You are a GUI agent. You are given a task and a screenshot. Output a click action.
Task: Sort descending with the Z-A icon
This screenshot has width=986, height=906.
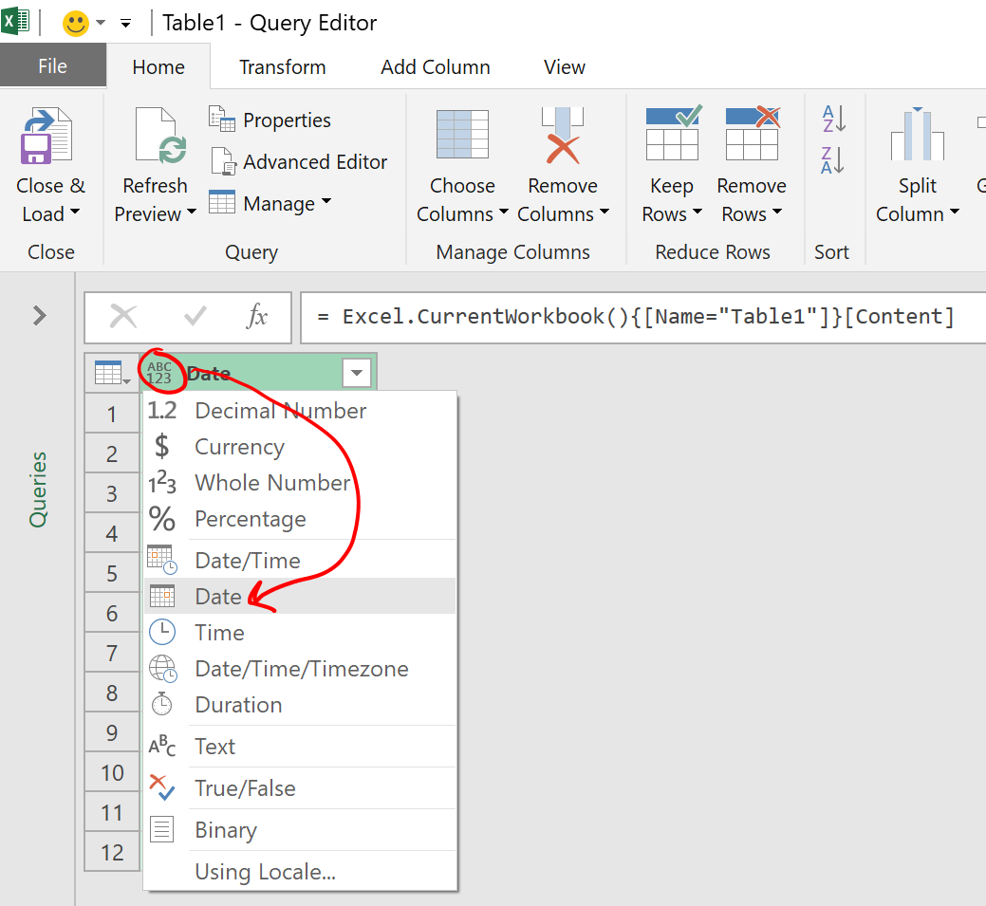[832, 160]
